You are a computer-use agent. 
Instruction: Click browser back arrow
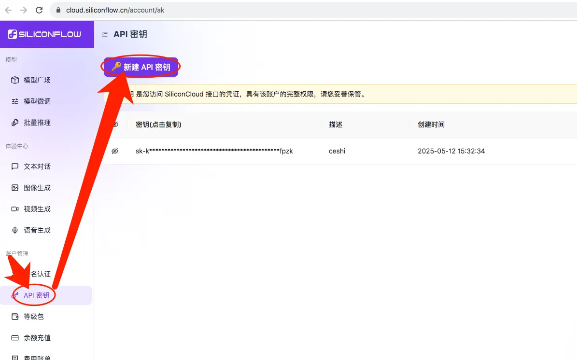[x=8, y=10]
